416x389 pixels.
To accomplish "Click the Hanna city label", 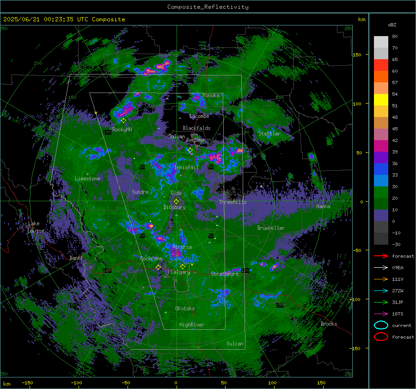I will point(323,206).
